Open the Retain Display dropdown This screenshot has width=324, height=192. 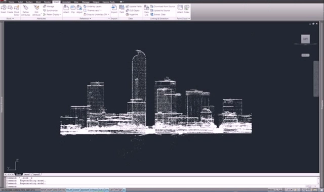61,15
